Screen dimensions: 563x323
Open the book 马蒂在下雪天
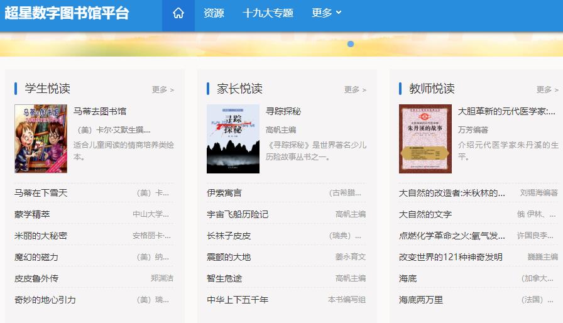coord(41,193)
